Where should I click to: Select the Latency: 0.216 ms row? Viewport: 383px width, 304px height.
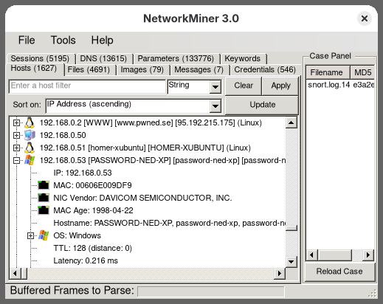click(86, 260)
